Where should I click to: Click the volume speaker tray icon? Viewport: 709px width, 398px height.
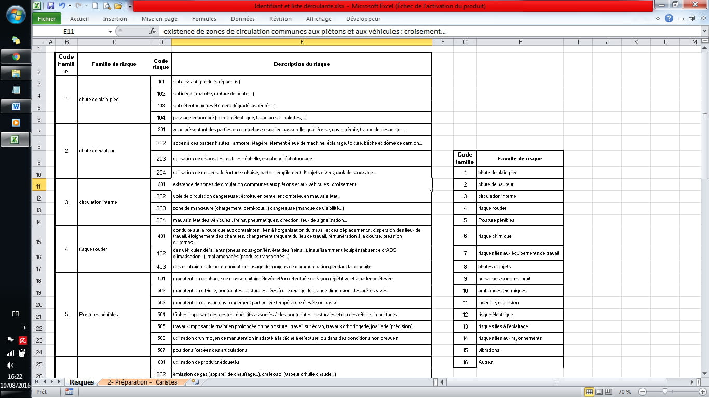(x=10, y=365)
